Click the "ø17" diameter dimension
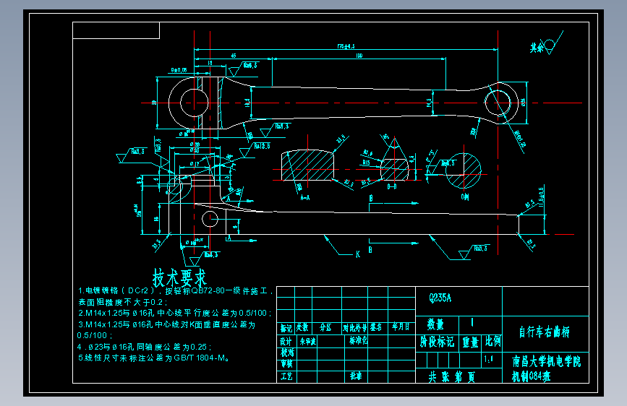This screenshot has width=627, height=406. 195,164
